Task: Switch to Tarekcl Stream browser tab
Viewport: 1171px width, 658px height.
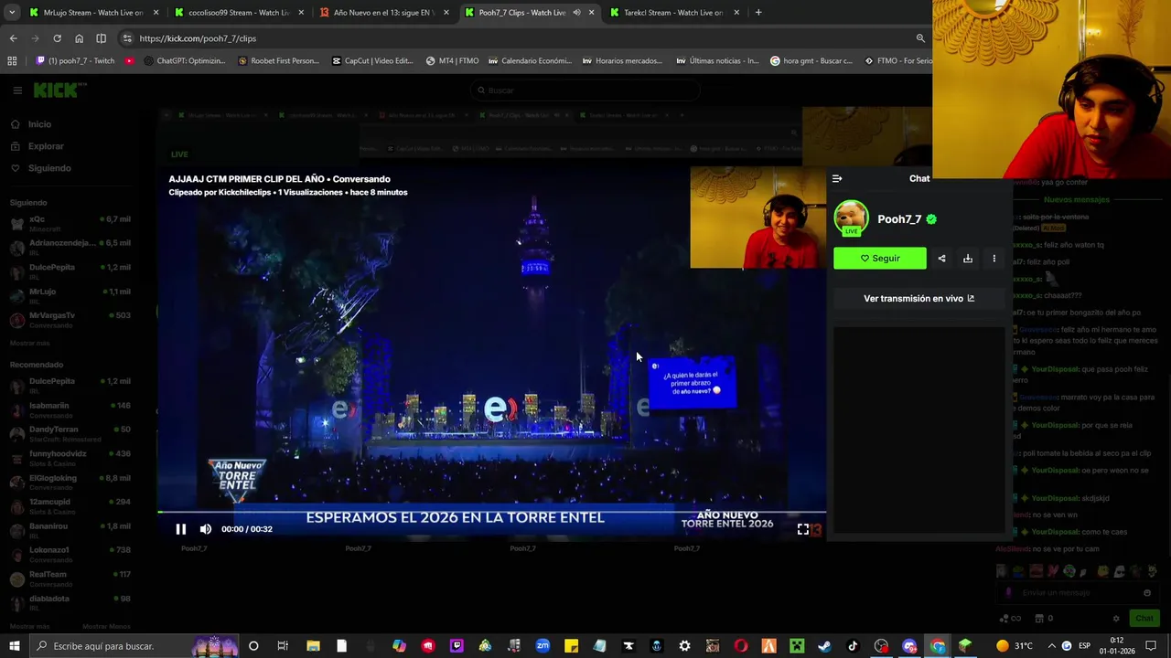Action: pyautogui.click(x=672, y=13)
